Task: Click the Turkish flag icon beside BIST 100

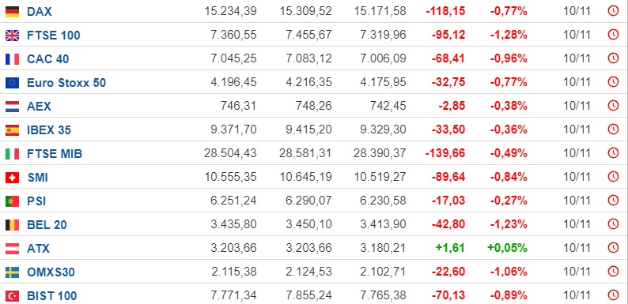Action: 12,296
